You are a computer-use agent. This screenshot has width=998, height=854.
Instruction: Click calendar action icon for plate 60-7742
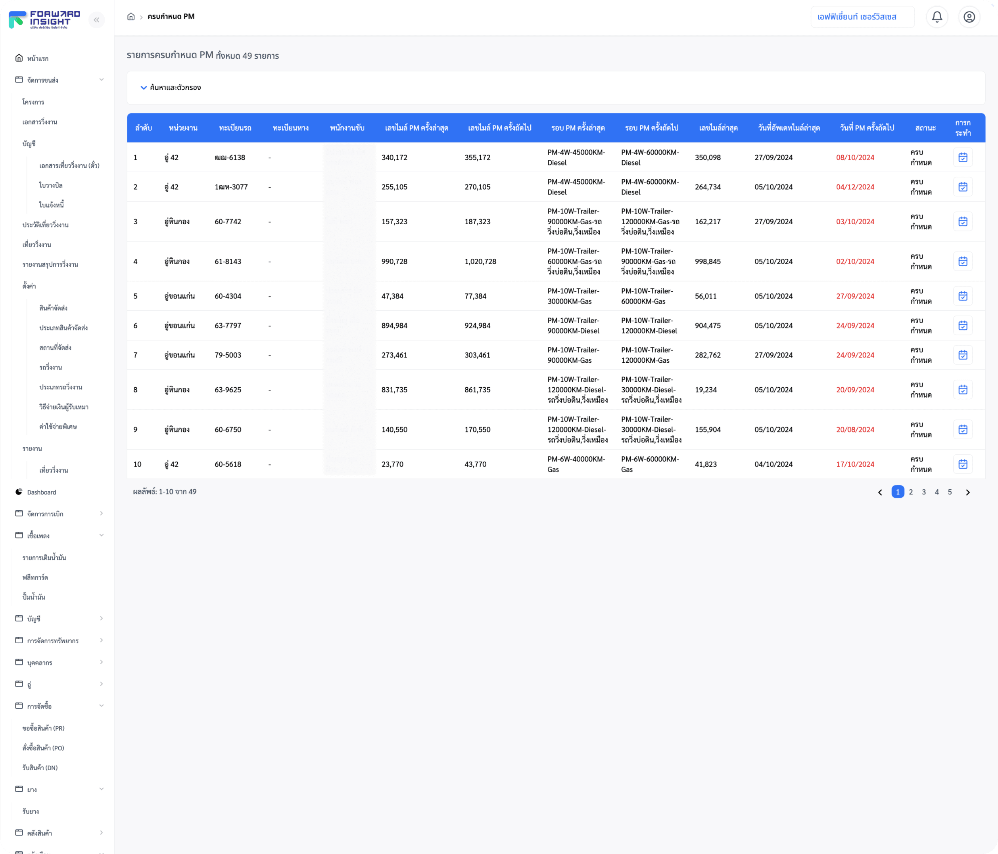962,222
